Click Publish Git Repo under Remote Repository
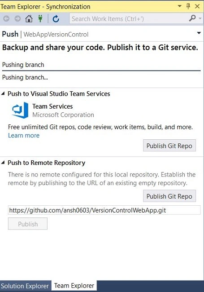Viewport: 204px width, 292px height. [x=169, y=196]
